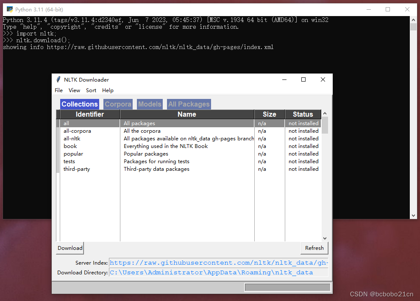The height and width of the screenshot is (301, 420).
Task: Close the NLTK Downloader window
Action: pyautogui.click(x=323, y=79)
